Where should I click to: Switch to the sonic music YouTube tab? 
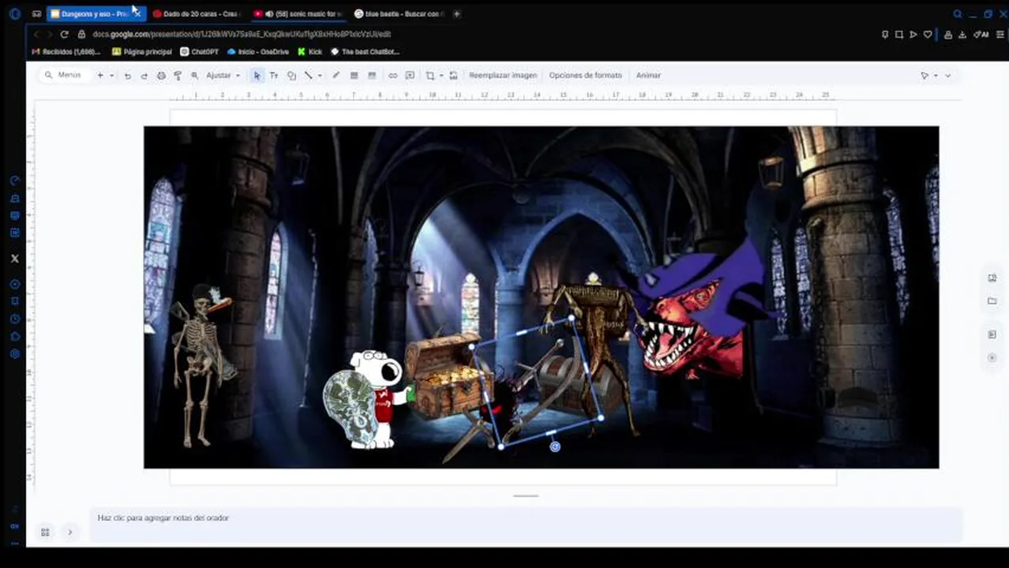click(298, 13)
